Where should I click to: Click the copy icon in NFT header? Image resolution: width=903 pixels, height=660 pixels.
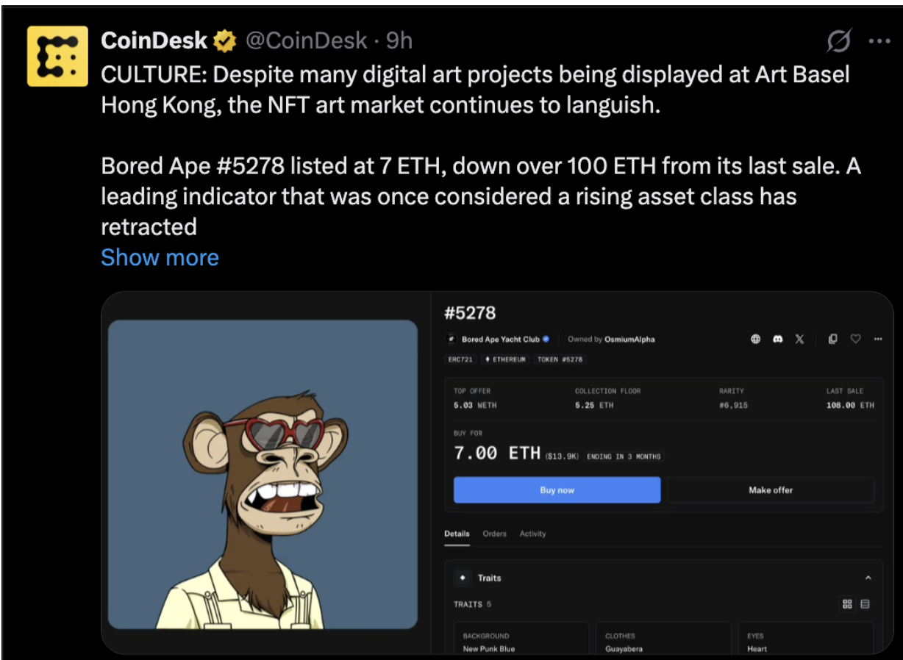pyautogui.click(x=832, y=340)
